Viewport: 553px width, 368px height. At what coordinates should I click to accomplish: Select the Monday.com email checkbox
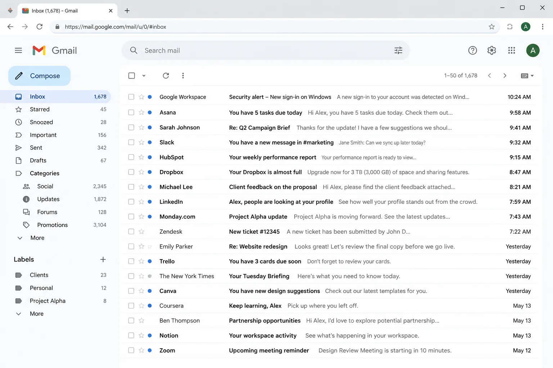pyautogui.click(x=131, y=217)
